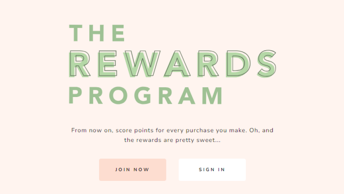This screenshot has width=344, height=194.
Task: Click the outlined REWARDS heading
Action: (172, 64)
